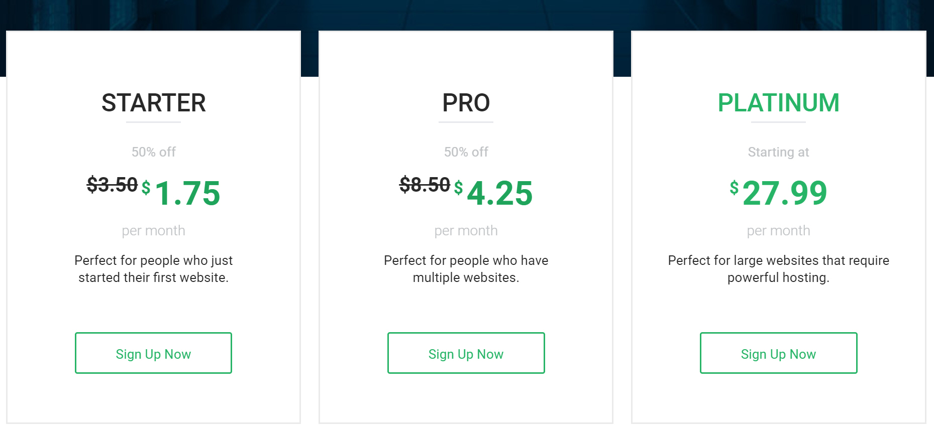Click per month under the Starter price
The image size is (934, 436).
[x=153, y=230]
